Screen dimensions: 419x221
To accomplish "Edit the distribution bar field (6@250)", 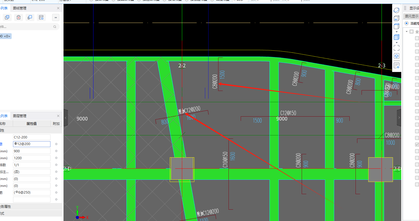I will (x=32, y=192).
